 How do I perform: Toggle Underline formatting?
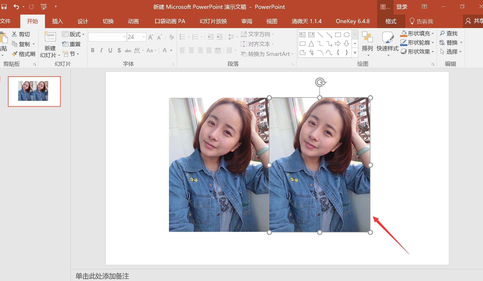tap(110, 50)
